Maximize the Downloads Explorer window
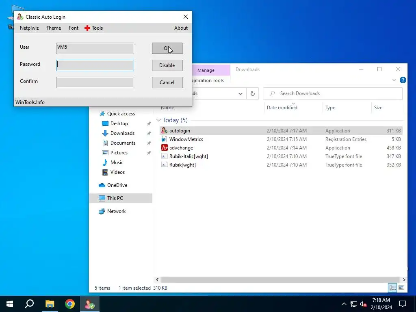Image resolution: width=416 pixels, height=312 pixels. 379,69
